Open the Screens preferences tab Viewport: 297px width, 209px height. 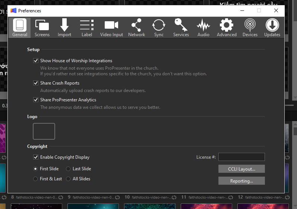click(42, 28)
